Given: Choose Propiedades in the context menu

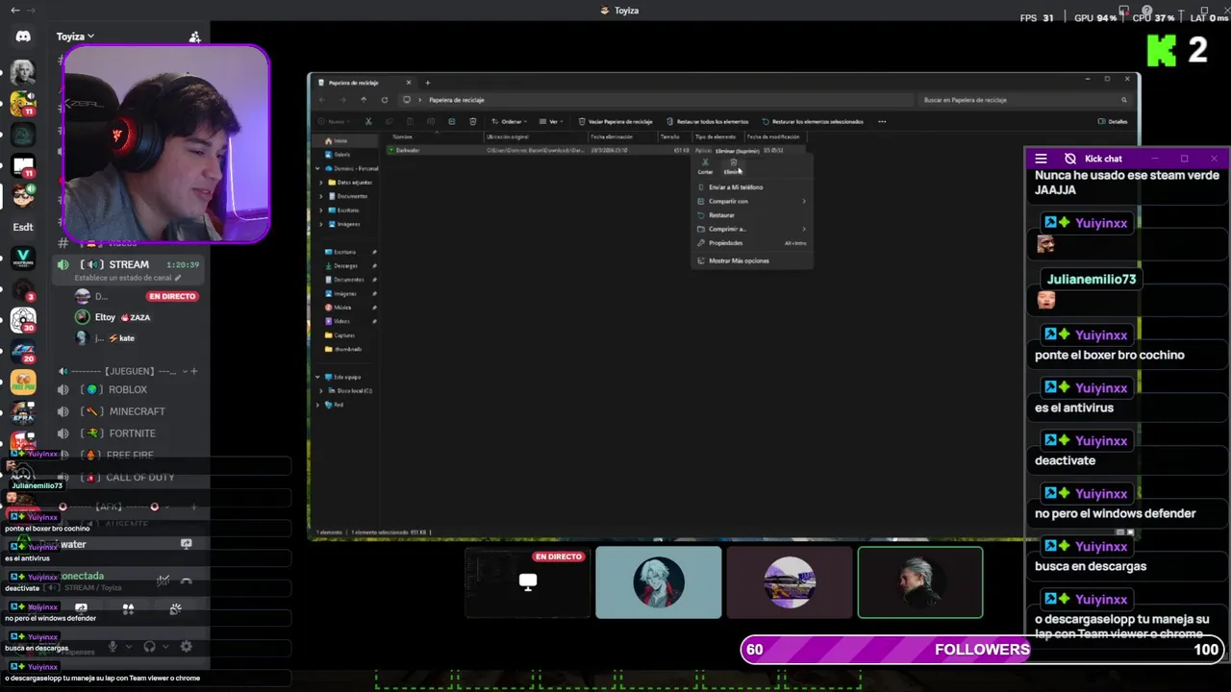Looking at the screenshot, I should click(x=752, y=243).
